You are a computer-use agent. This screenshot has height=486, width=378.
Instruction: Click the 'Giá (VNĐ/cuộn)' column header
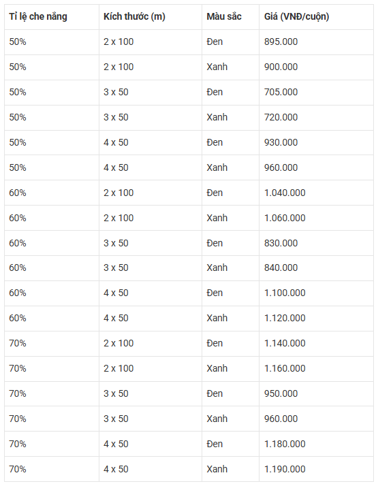[x=316, y=17]
